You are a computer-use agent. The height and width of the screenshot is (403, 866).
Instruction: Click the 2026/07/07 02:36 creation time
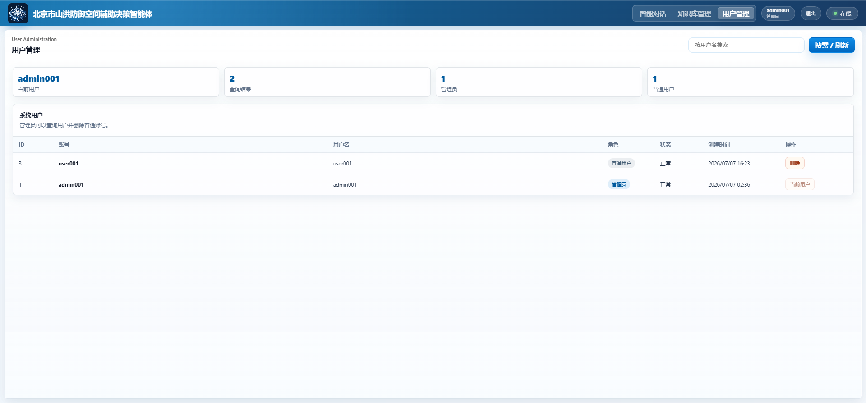729,185
